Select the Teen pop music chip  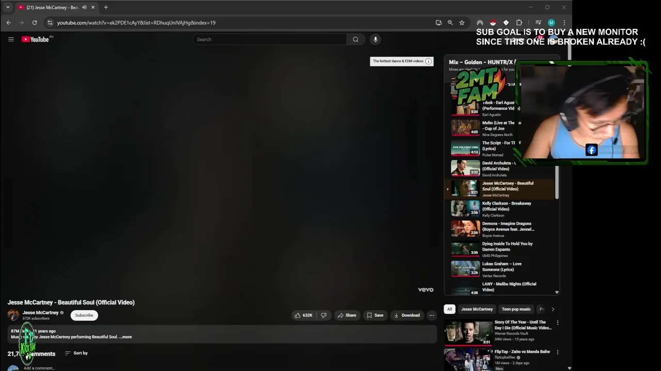(x=516, y=309)
